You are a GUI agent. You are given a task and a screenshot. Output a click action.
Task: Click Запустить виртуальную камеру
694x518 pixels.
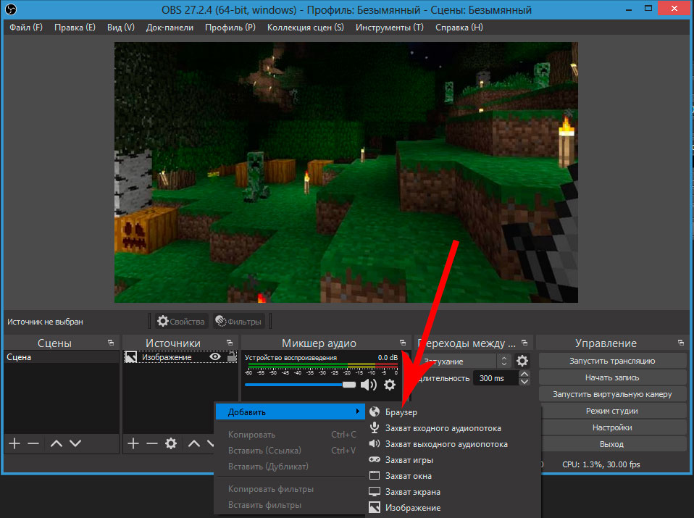[x=612, y=394]
